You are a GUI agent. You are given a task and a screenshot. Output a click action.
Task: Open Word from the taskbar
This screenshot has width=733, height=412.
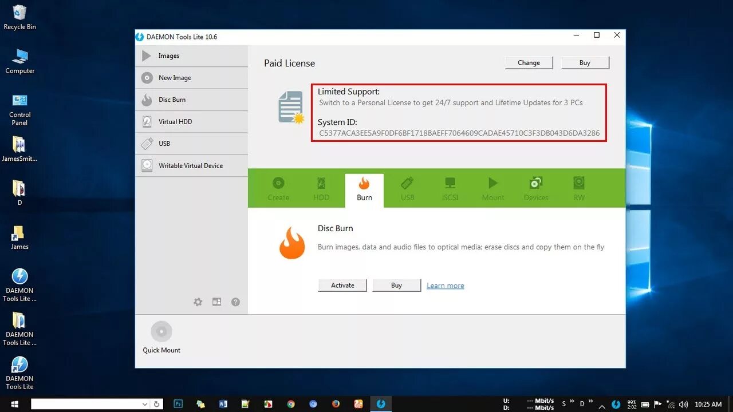click(x=223, y=404)
